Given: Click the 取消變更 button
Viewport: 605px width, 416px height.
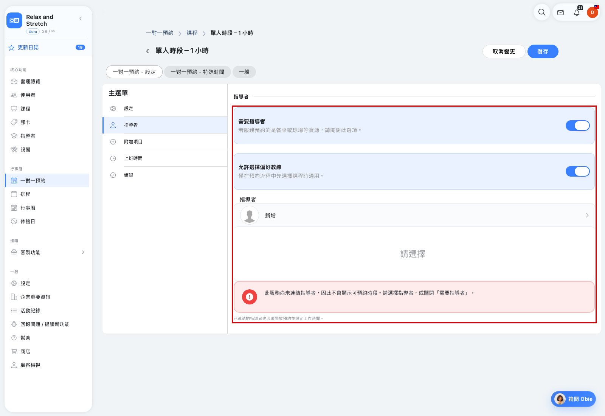Looking at the screenshot, I should click(x=504, y=51).
